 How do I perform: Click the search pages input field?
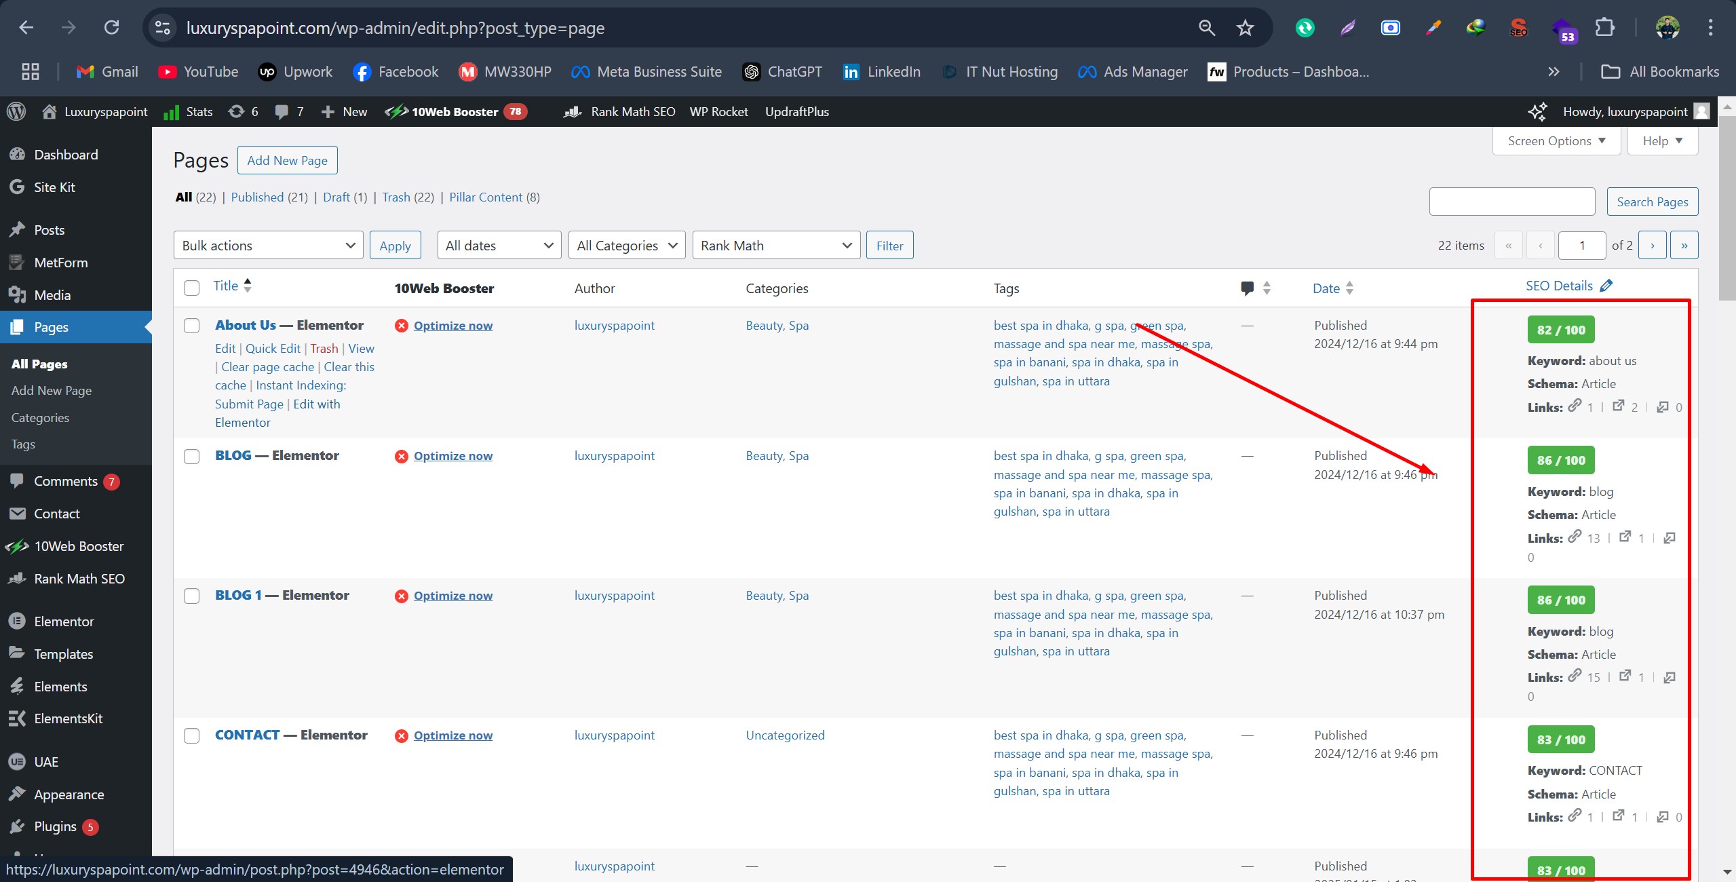pos(1511,202)
